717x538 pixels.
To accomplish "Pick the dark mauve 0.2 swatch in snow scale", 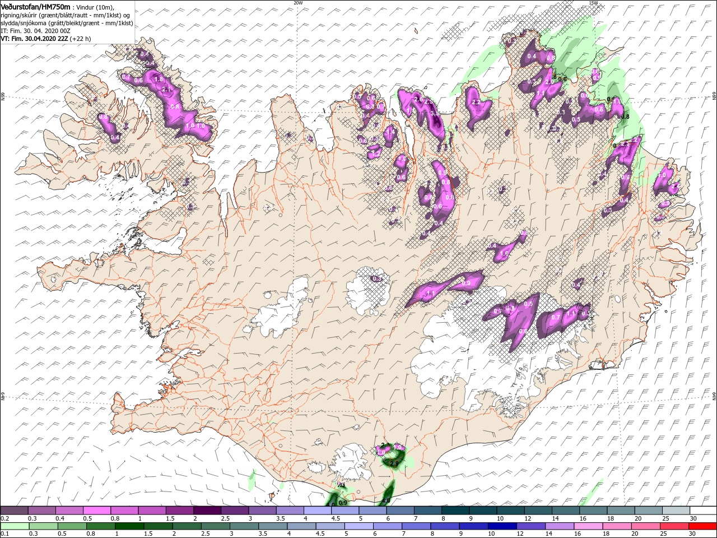I will tap(14, 511).
